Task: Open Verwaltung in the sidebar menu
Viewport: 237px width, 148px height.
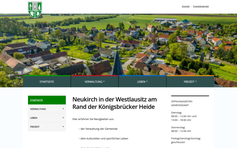Action: 47,109
